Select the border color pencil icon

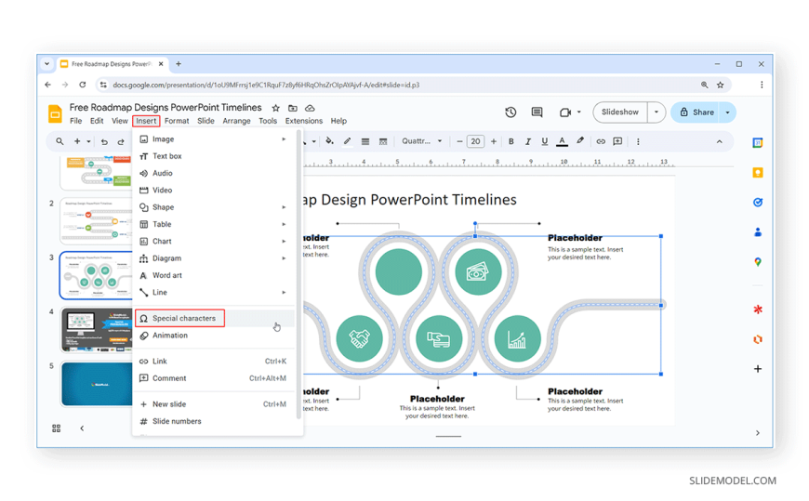point(347,141)
